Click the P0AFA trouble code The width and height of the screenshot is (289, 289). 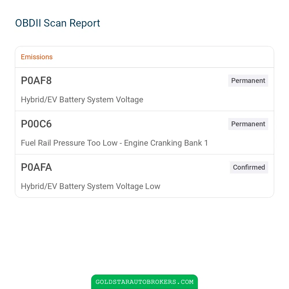(36, 167)
